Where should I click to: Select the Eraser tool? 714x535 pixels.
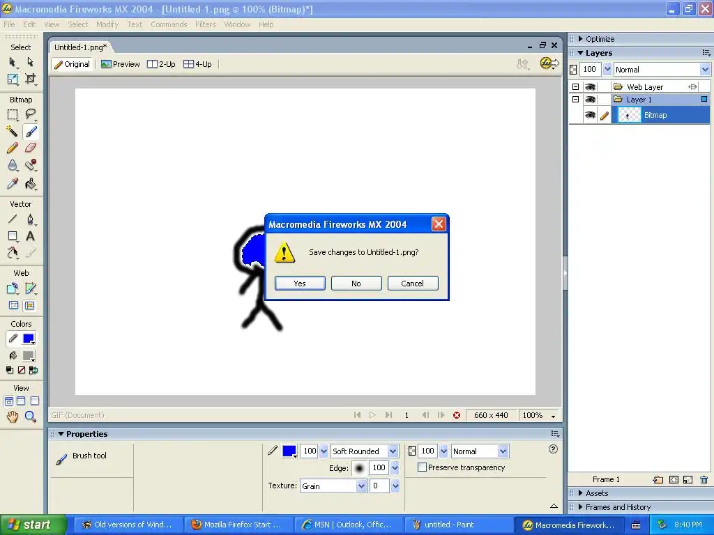pyautogui.click(x=31, y=148)
